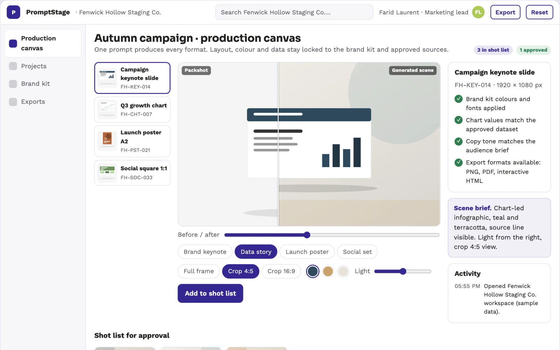
Task: Pick the light cream colour swatch
Action: [343, 271]
